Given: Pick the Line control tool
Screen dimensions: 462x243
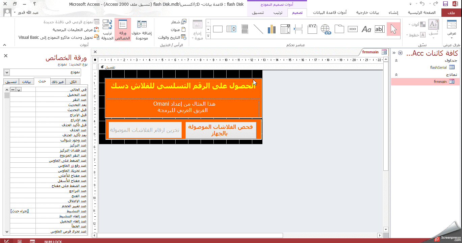Looking at the screenshot, I should click(x=258, y=29).
